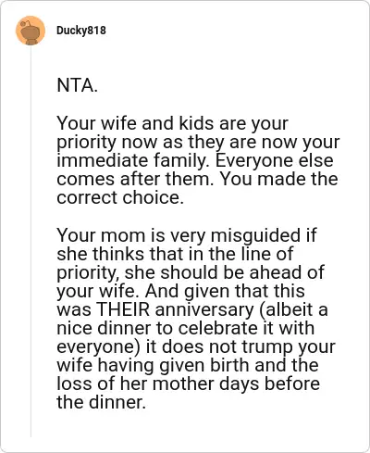Image resolution: width=370 pixels, height=453 pixels.
Task: Click the word 'everyone)' in the second paragraph
Action: coord(98,347)
